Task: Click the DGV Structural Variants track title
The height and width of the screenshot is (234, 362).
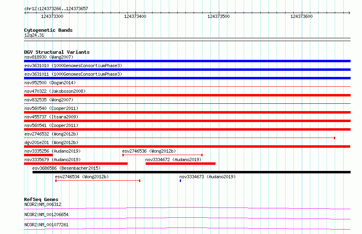Action: (57, 52)
